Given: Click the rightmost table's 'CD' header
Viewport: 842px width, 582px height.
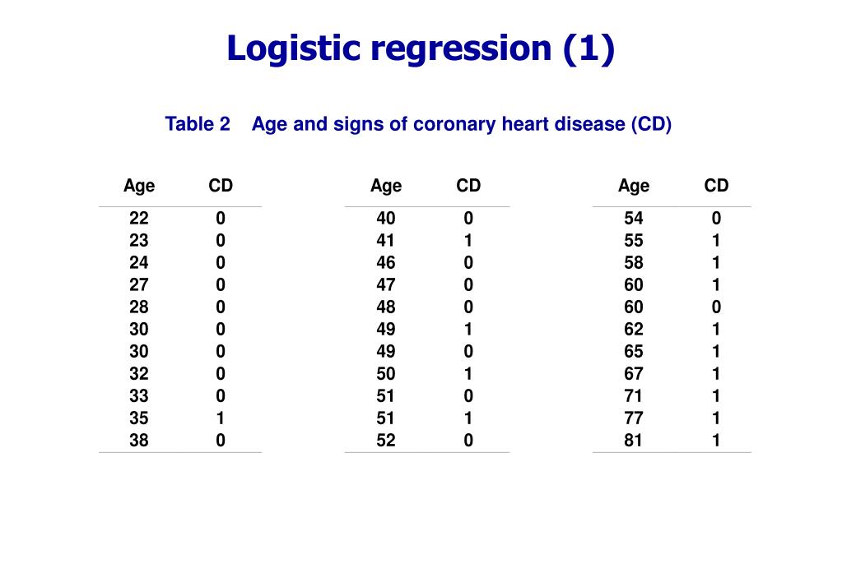Looking at the screenshot, I should [716, 186].
